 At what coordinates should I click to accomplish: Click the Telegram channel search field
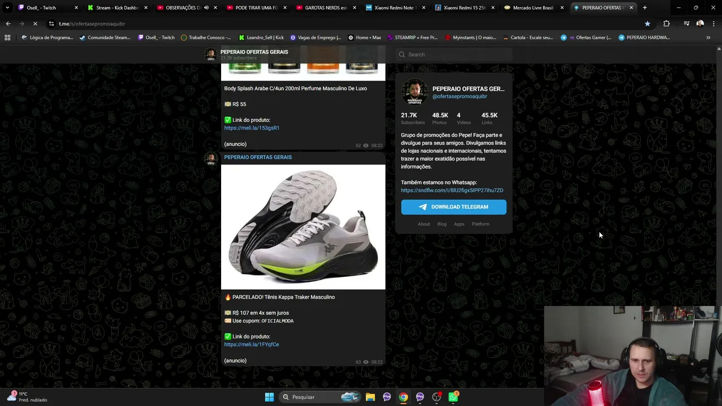pyautogui.click(x=454, y=55)
